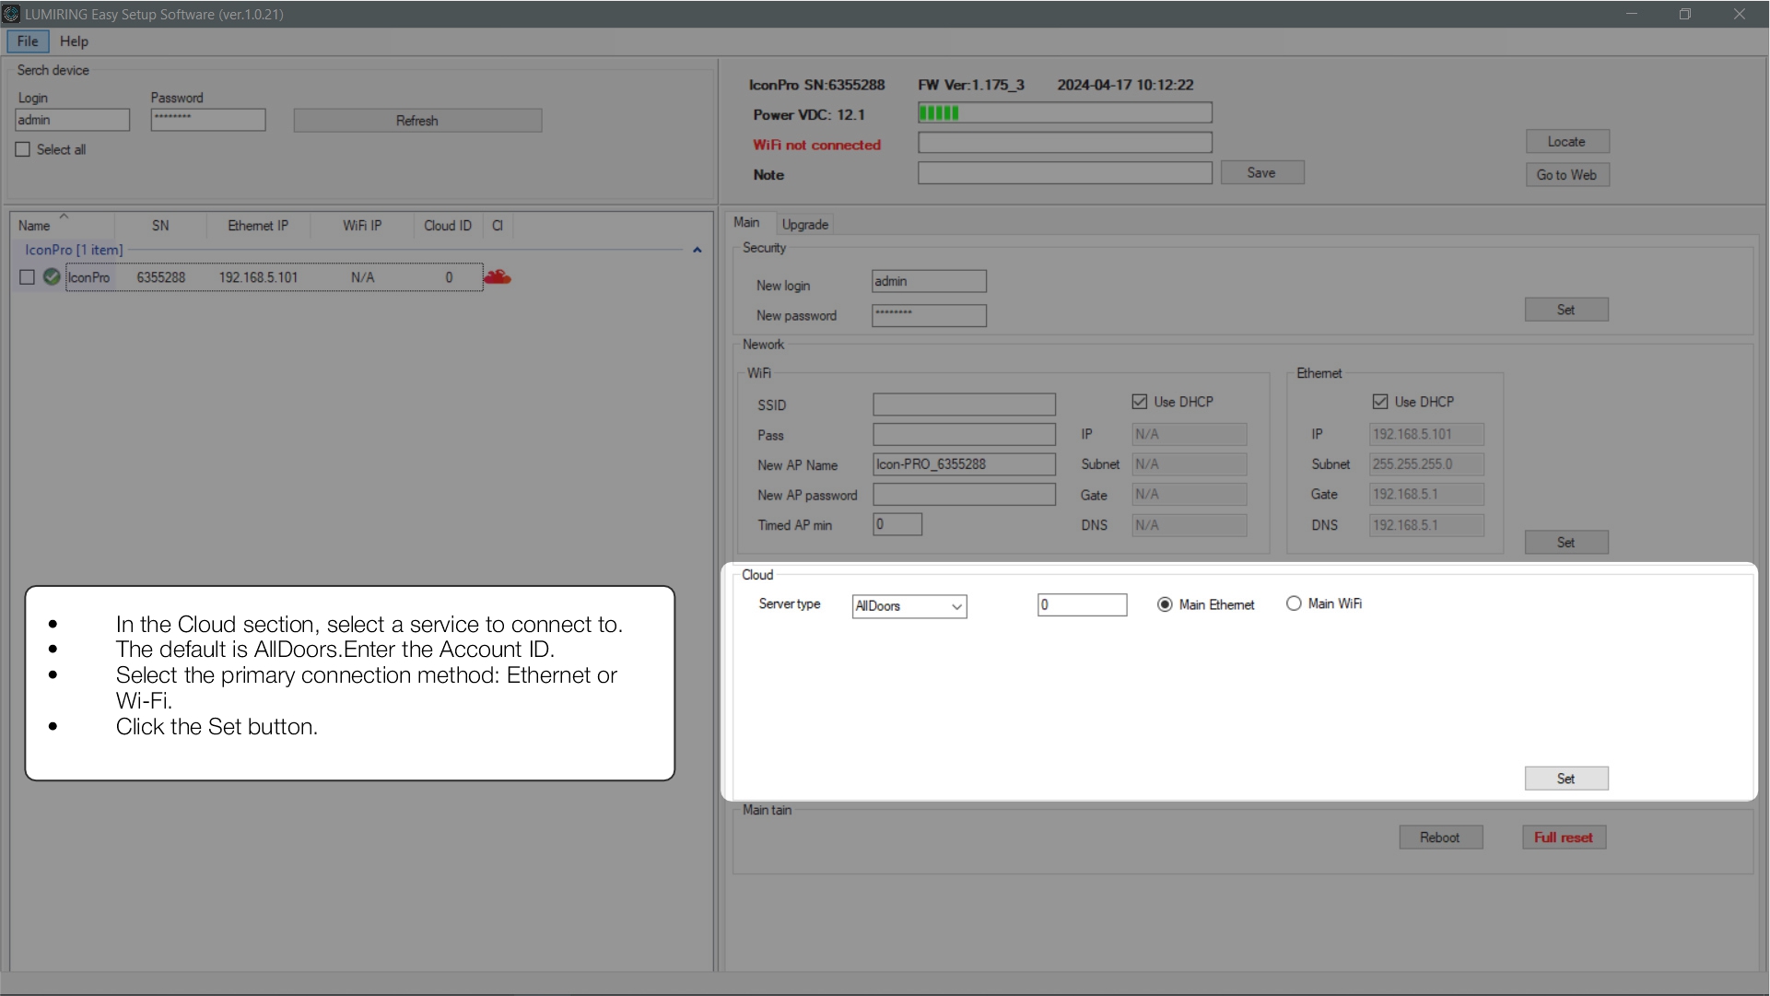Click the Login input field
This screenshot has width=1770, height=996.
[x=72, y=120]
